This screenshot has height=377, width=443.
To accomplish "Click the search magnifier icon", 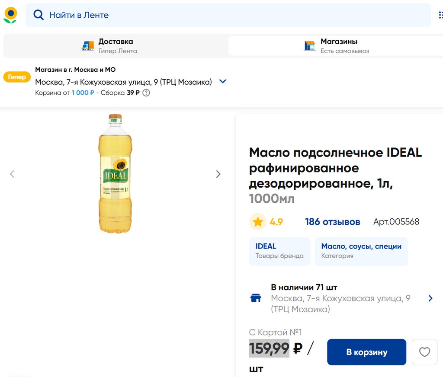I will pyautogui.click(x=39, y=15).
